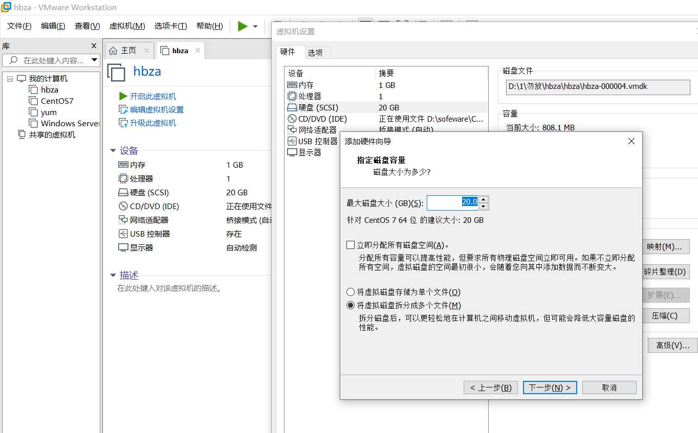Select 将虚拟磁盘拆分成多个文件 radio option
Screen dimensions: 698x433
pyautogui.click(x=351, y=305)
